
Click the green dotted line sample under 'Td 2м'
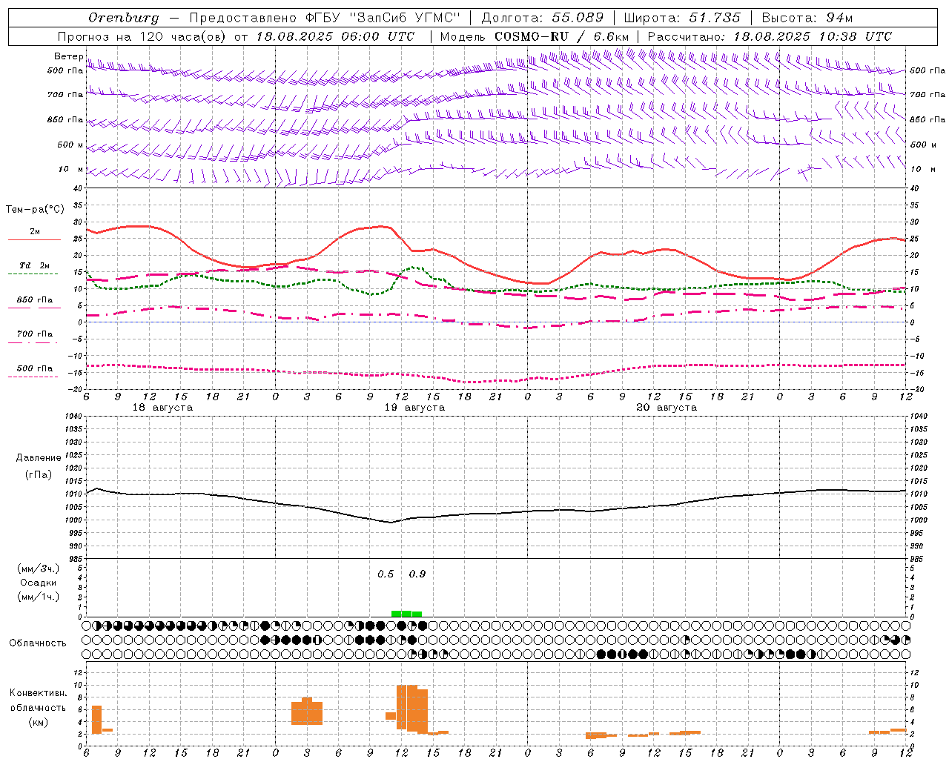coord(33,274)
